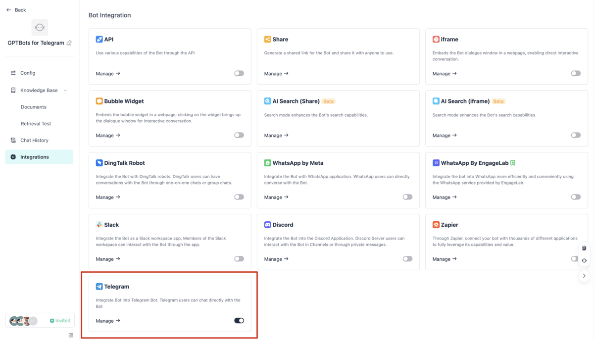This screenshot has height=341, width=594.
Task: Click the Zapier icon on its card
Action: pyautogui.click(x=436, y=224)
